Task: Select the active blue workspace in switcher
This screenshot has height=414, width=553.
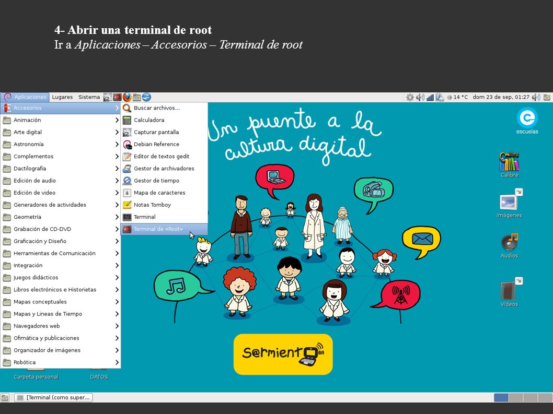Action: (x=501, y=398)
